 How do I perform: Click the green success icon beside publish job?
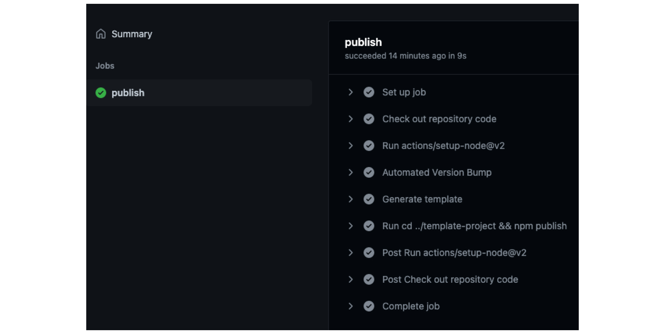(101, 93)
